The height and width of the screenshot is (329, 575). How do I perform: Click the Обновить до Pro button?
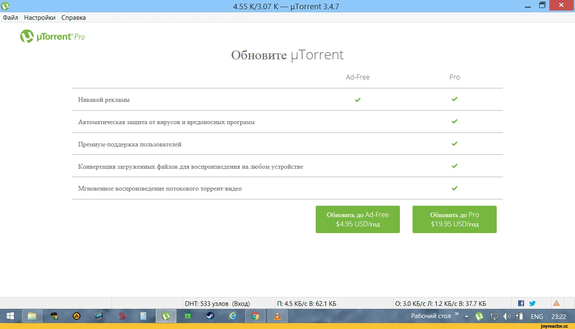point(455,219)
